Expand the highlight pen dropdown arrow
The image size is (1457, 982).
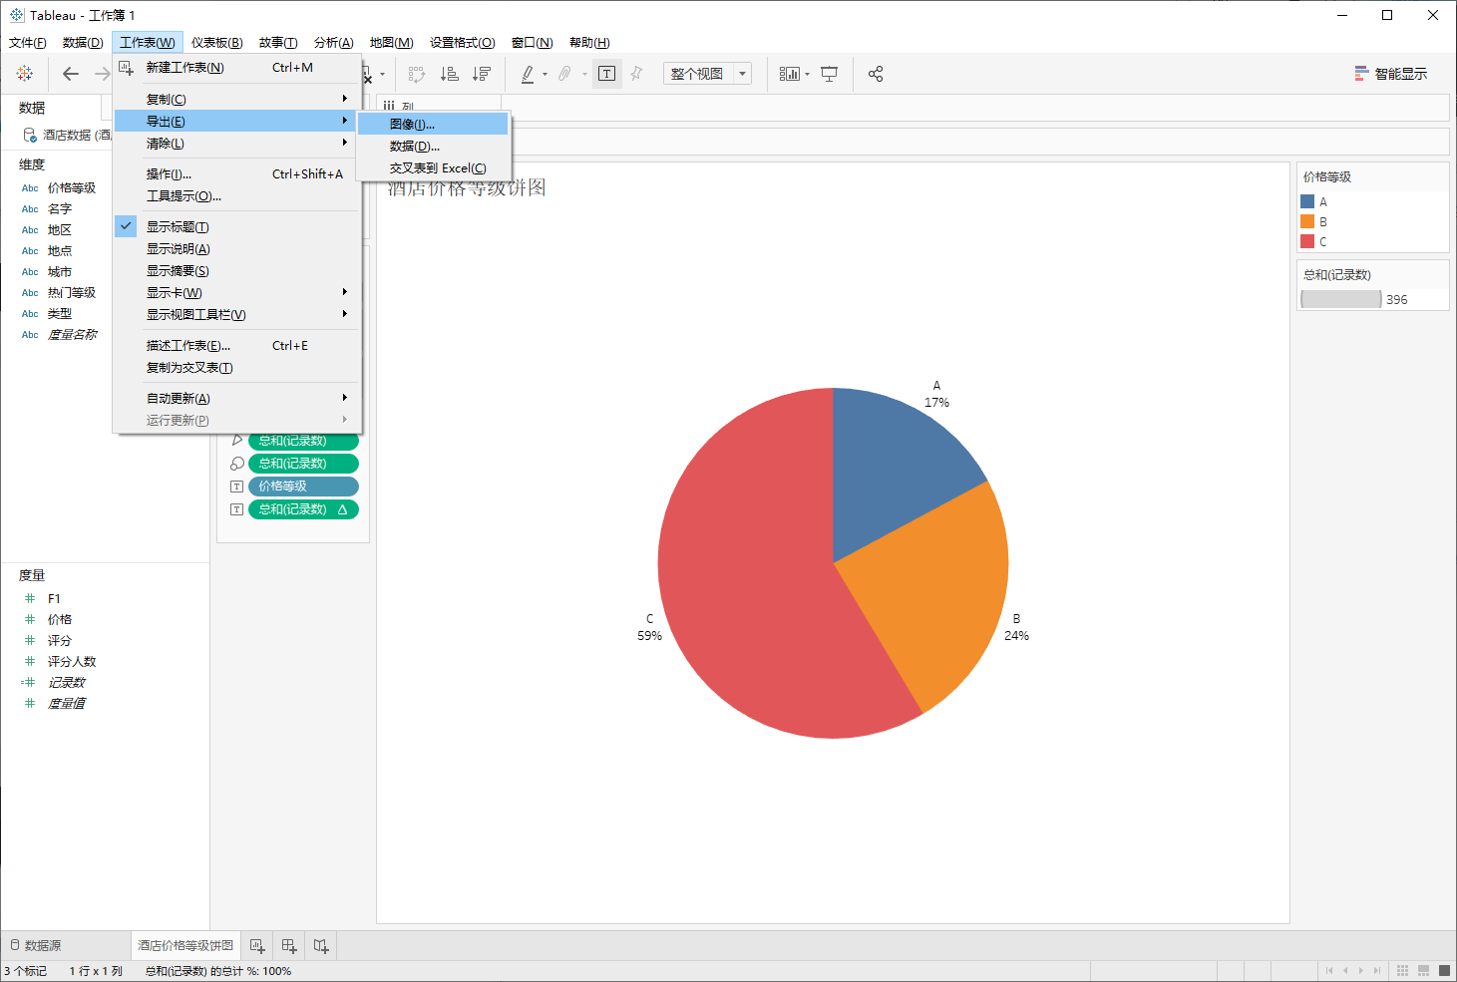coord(545,74)
